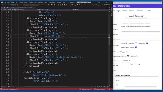The height and width of the screenshot is (92, 163).
Task: Click XAML Hot Reload connected status
Action: point(9,89)
